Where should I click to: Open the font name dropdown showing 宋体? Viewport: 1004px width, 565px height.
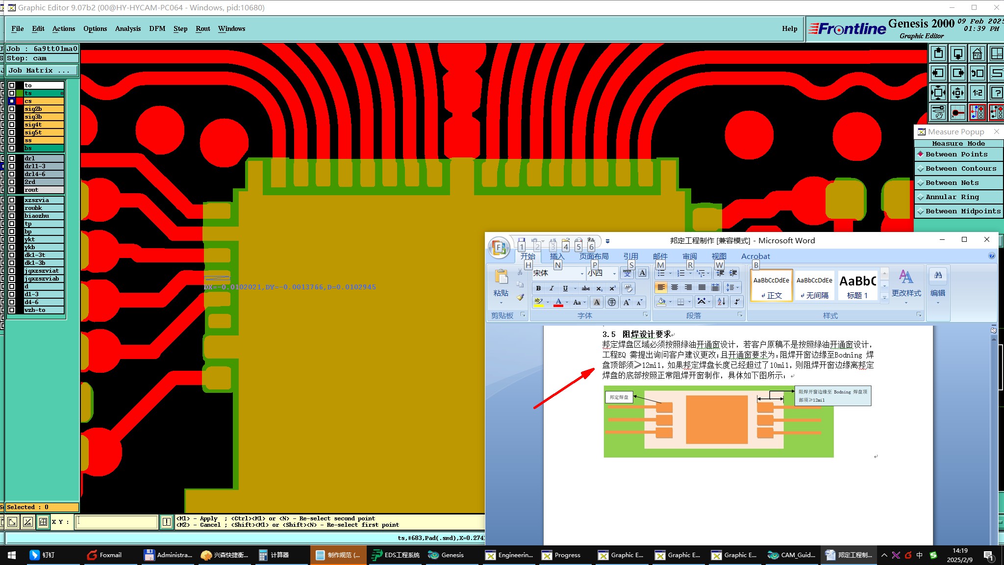tap(582, 274)
